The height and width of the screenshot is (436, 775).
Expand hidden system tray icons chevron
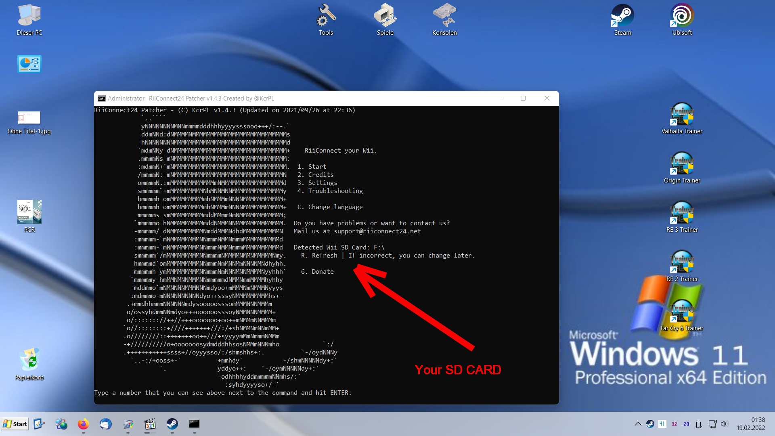tap(638, 424)
